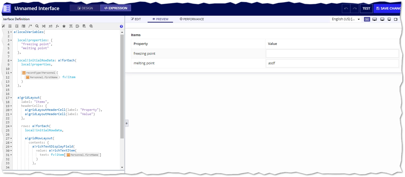Select the widest desktop monitor preview icon
Viewport: 405px width, 177px height.
click(374, 19)
